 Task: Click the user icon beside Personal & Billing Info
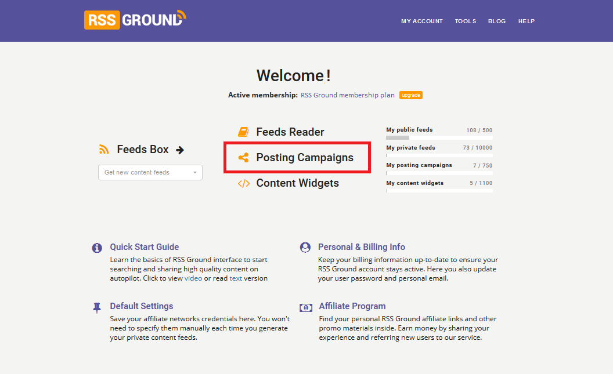[305, 248]
